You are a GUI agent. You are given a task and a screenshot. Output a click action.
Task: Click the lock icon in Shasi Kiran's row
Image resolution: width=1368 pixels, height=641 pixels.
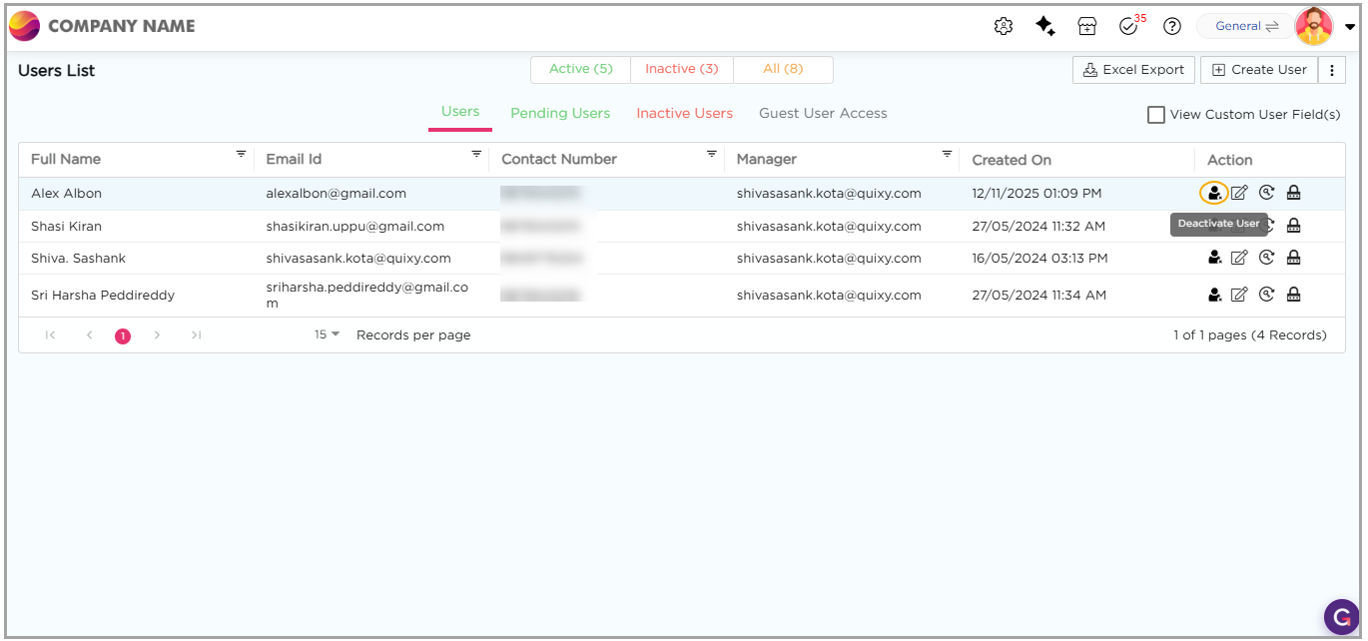(1293, 226)
